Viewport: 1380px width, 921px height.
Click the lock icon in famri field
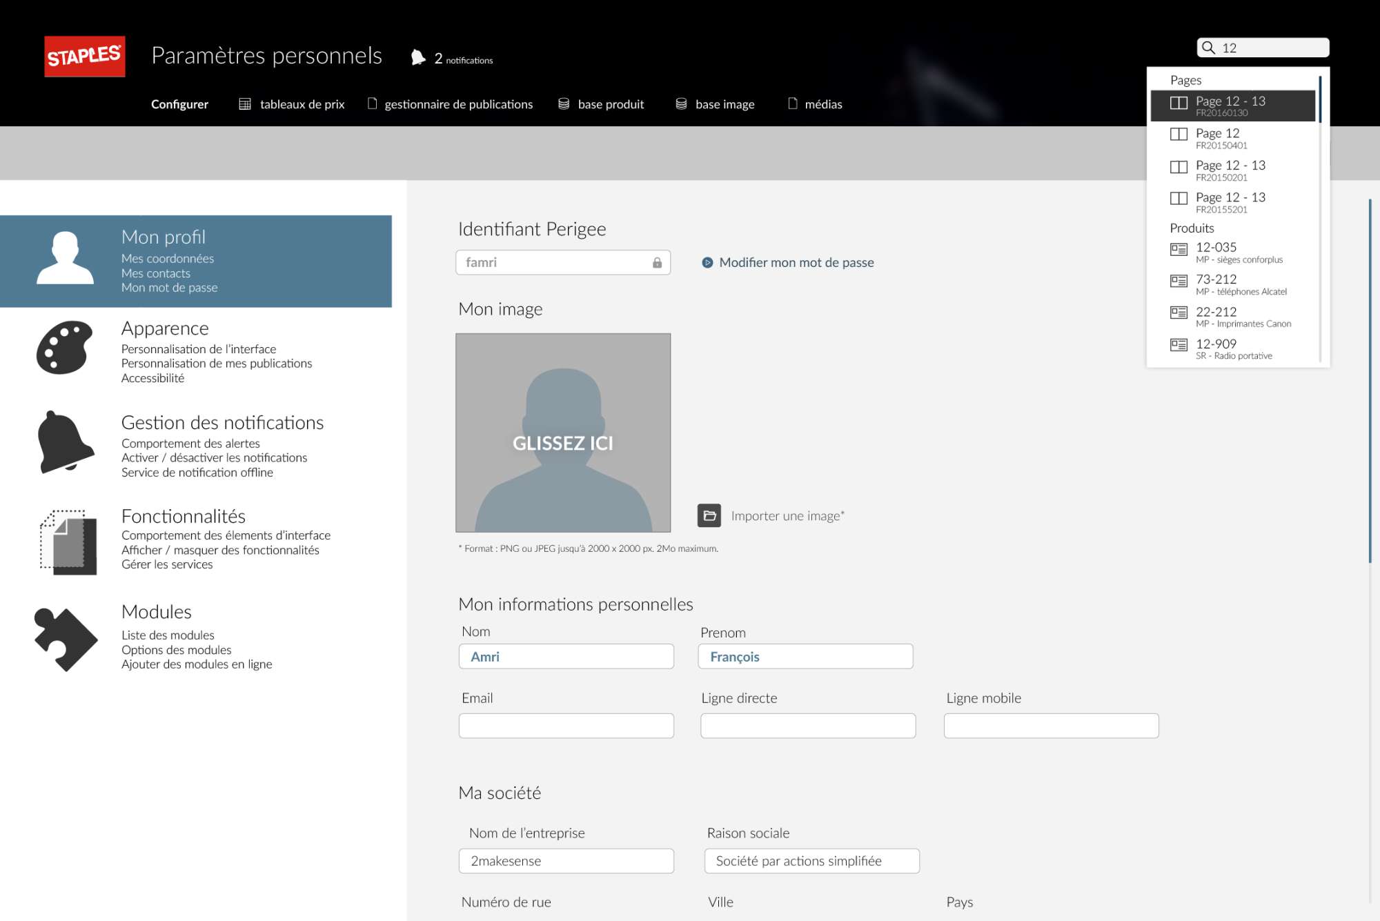pos(657,263)
